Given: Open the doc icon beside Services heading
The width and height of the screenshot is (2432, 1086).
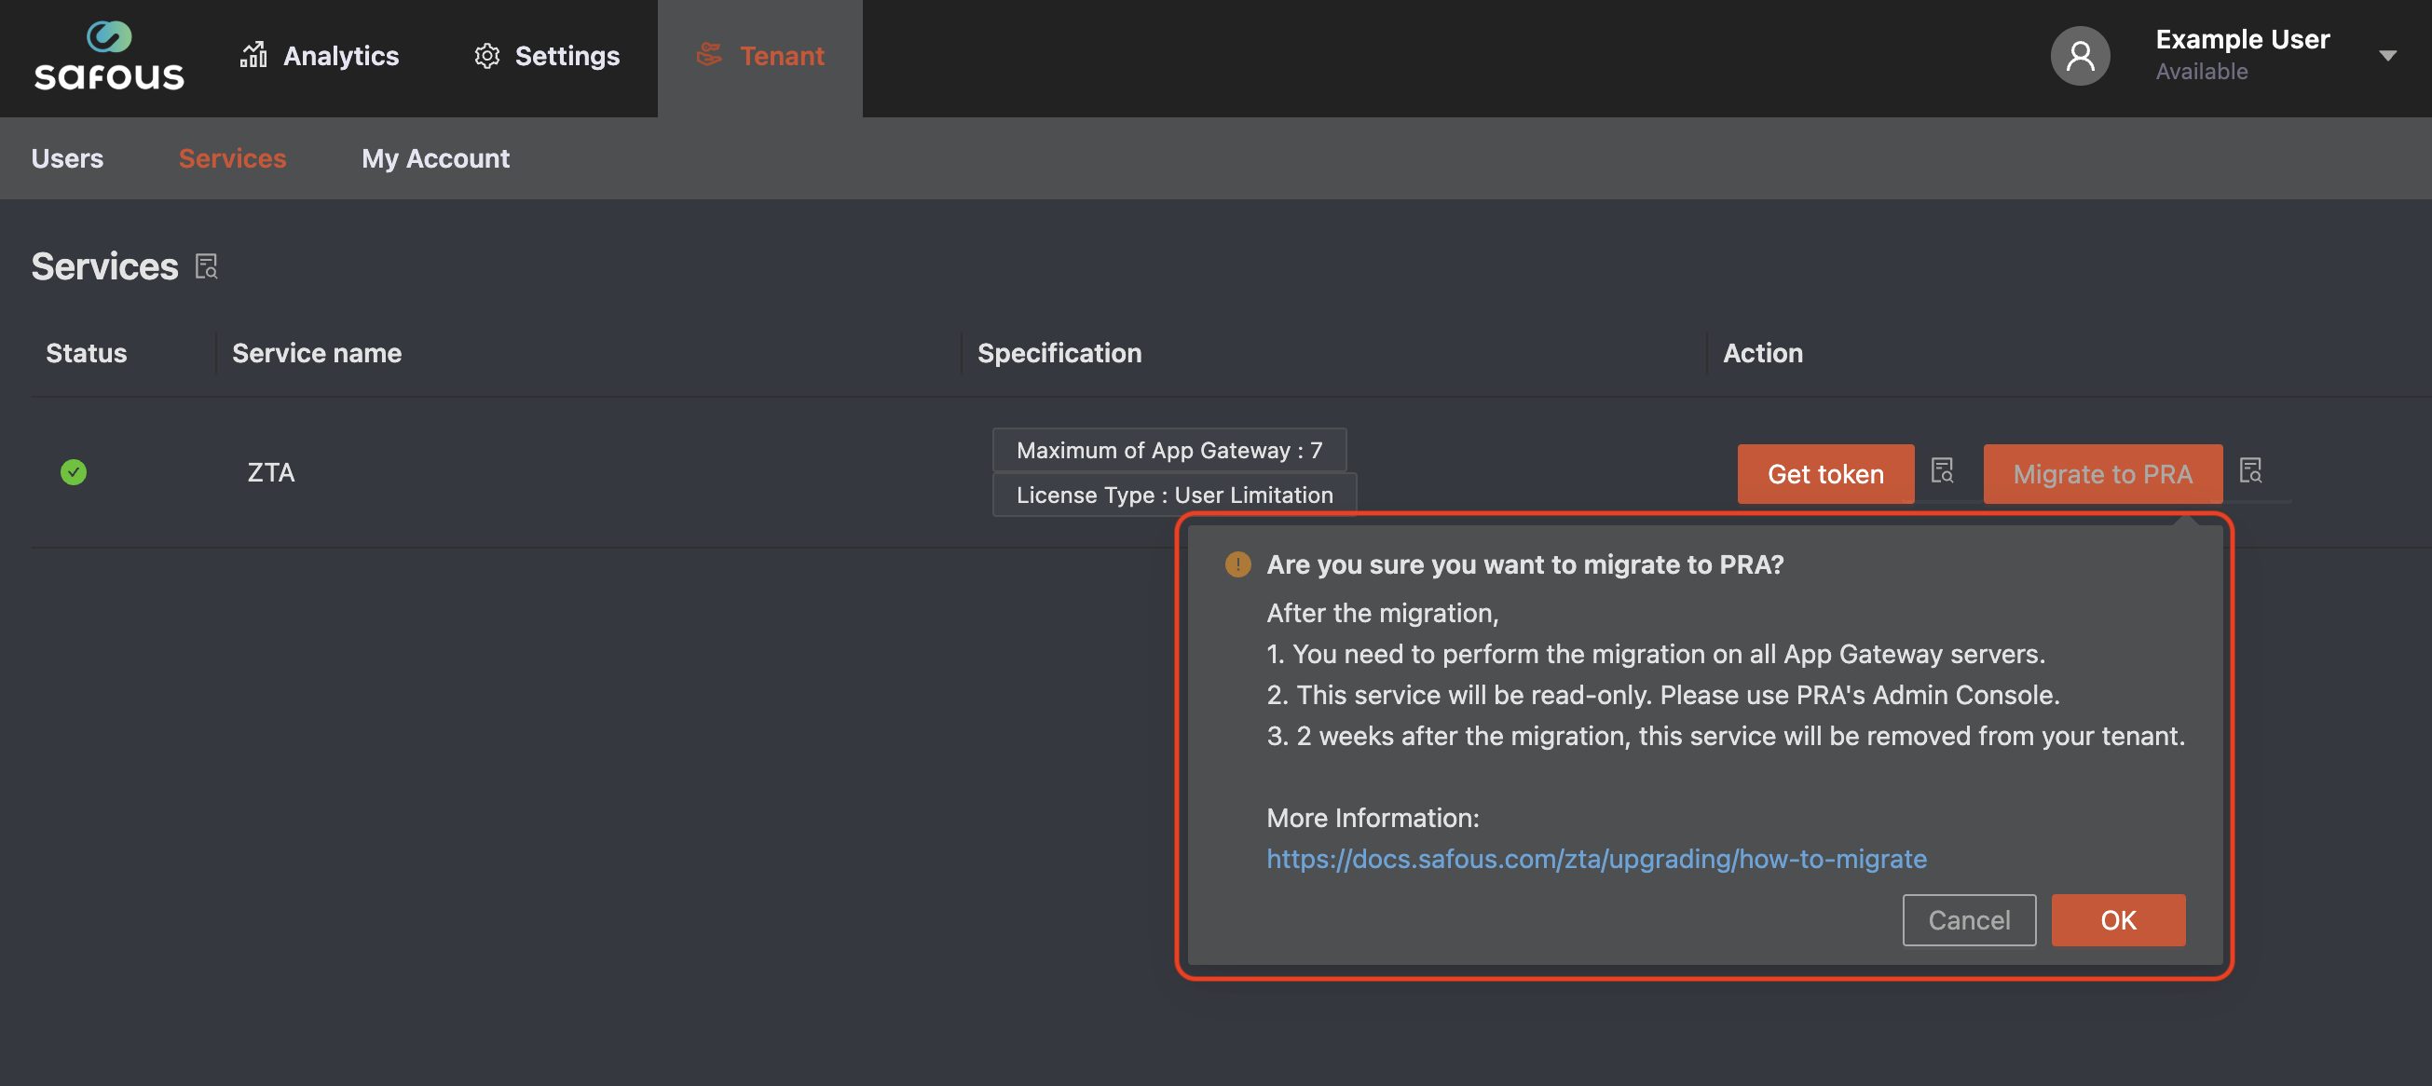Looking at the screenshot, I should tap(207, 267).
